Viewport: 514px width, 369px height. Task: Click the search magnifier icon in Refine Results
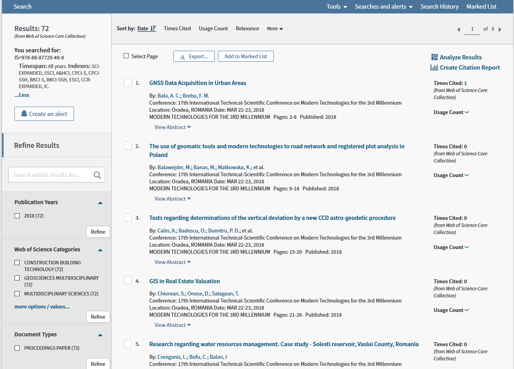[x=97, y=175]
